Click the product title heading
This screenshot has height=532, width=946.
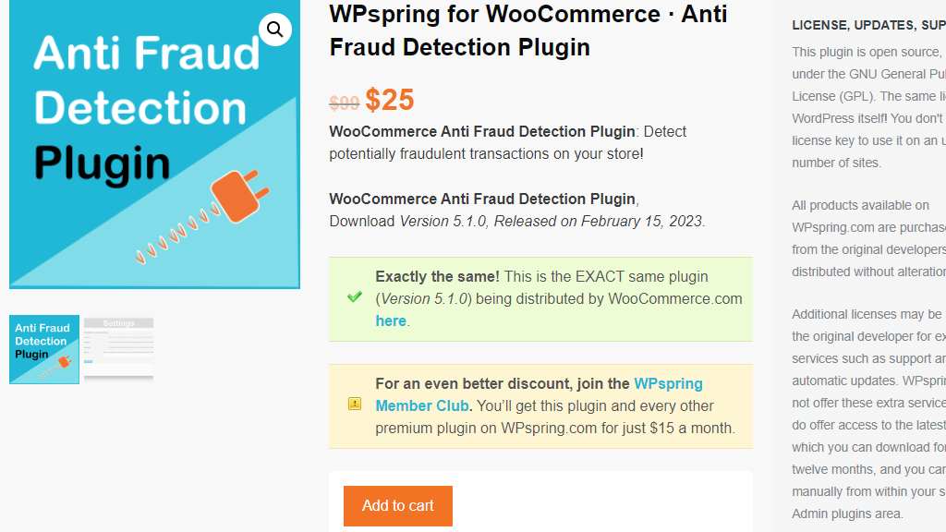click(528, 30)
